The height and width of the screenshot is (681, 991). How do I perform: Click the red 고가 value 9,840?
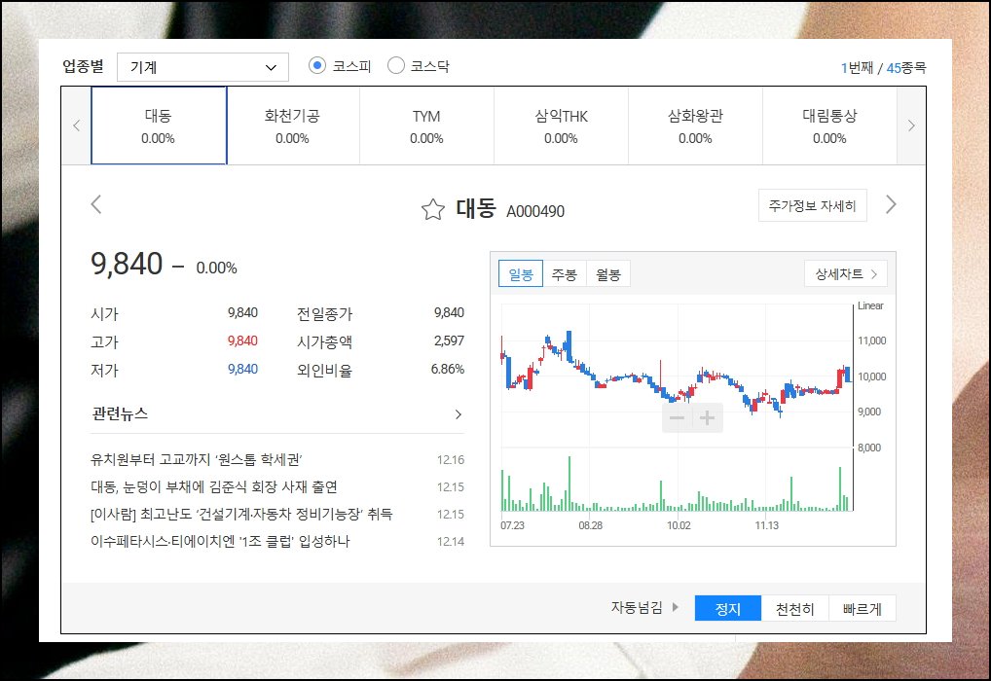tap(242, 340)
